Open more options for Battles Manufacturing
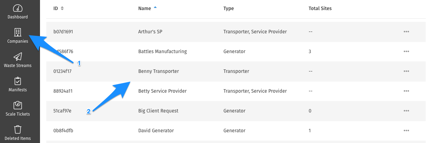433x143 pixels. click(406, 51)
